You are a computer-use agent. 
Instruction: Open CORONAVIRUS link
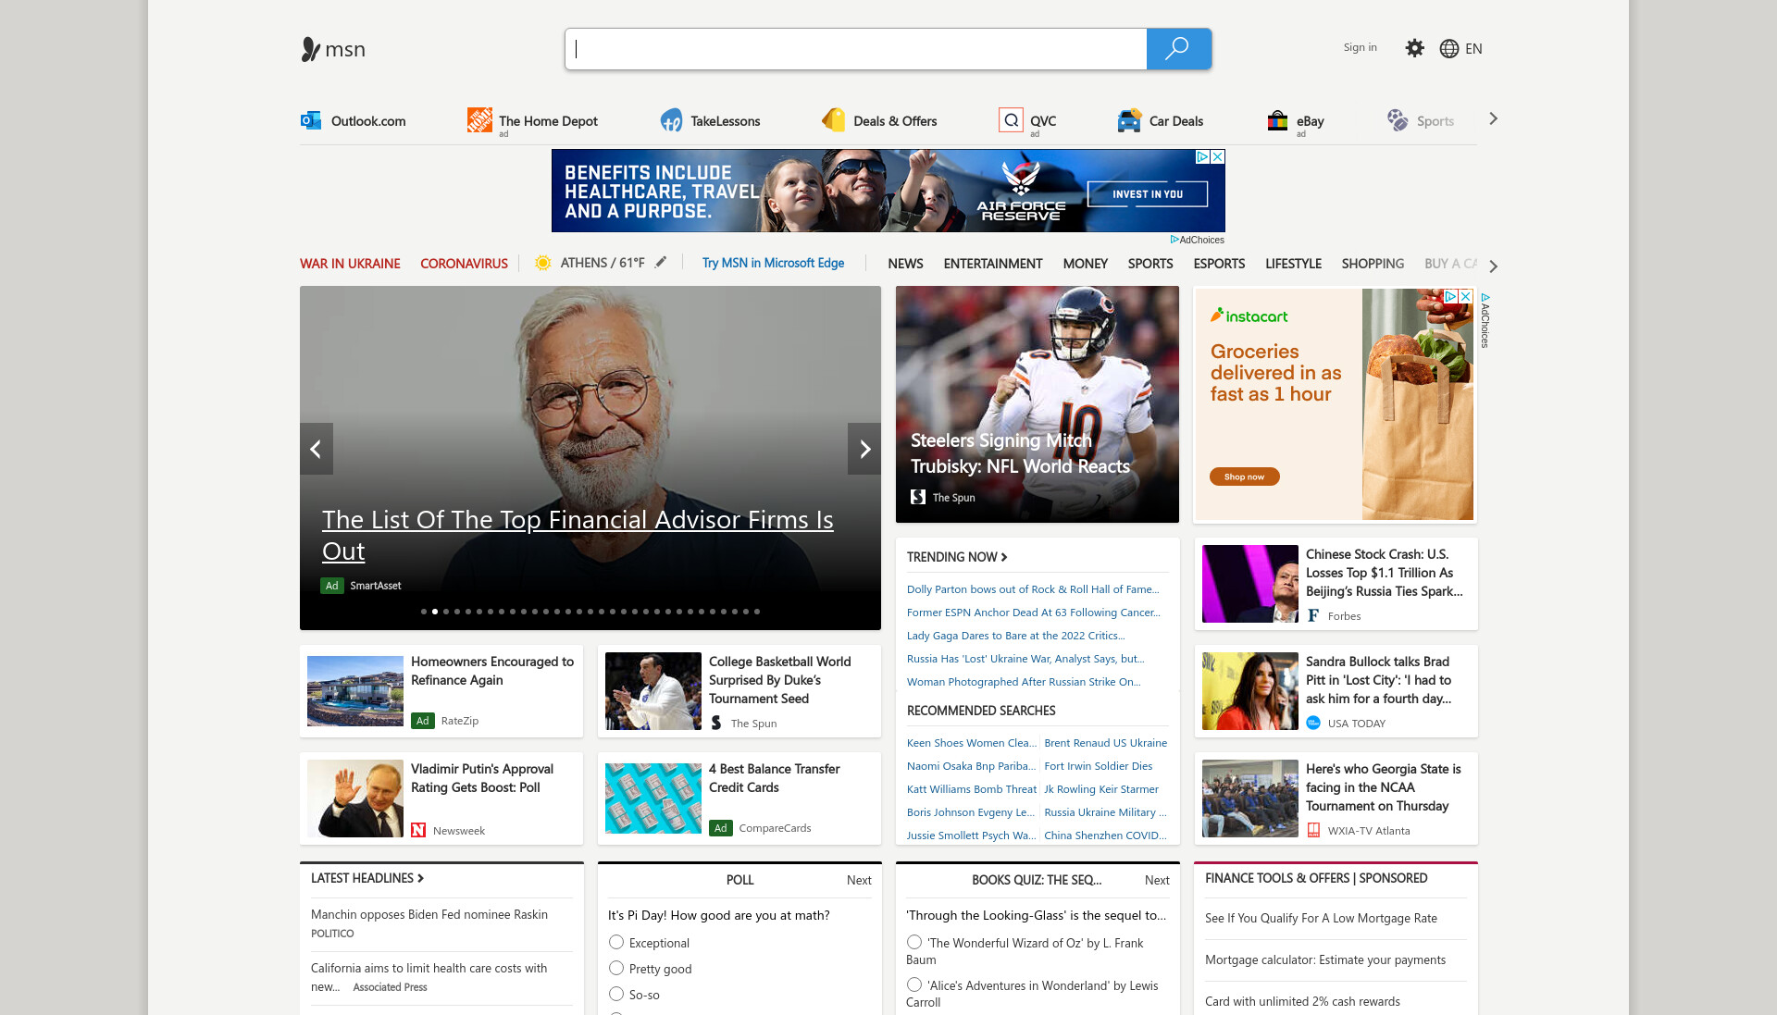(x=464, y=264)
